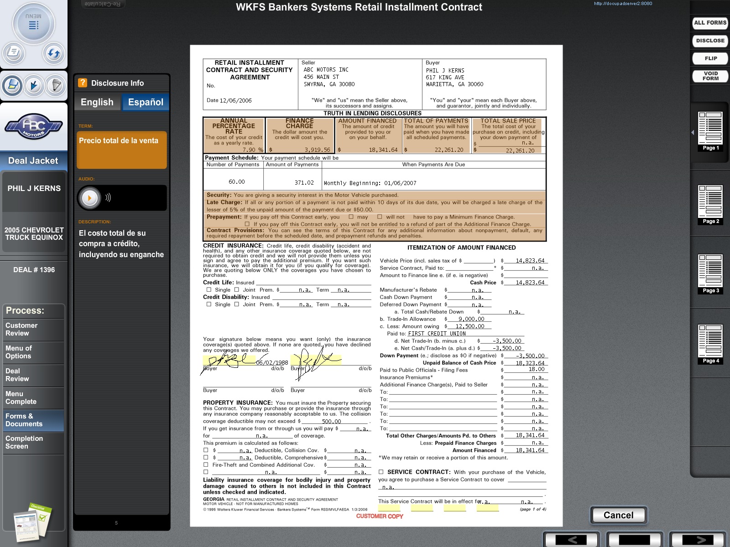This screenshot has height=547, width=730.
Task: Click the Disclosure Info panel title
Action: tap(117, 83)
